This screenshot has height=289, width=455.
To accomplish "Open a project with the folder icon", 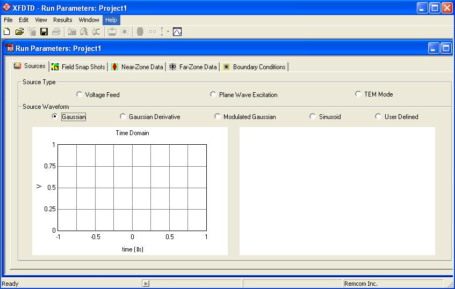I will 19,31.
